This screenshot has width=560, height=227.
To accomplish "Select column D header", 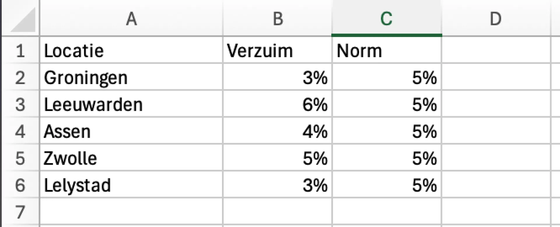I will 496,19.
